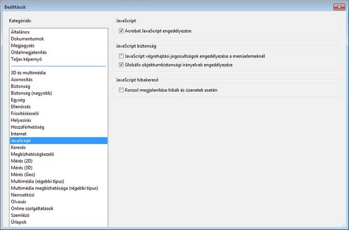Screen dimensions: 349x230
Task: Open the Dokumentumok category
Action: (x=59, y=39)
